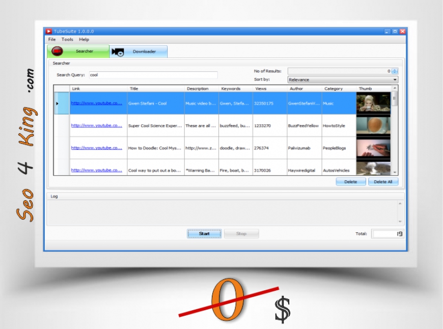Switch to the Searcher tab

pos(78,51)
